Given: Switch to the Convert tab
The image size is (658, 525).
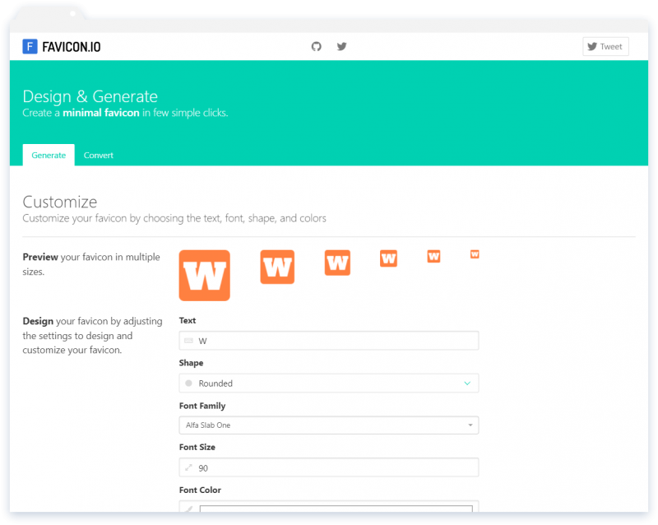Looking at the screenshot, I should click(98, 155).
